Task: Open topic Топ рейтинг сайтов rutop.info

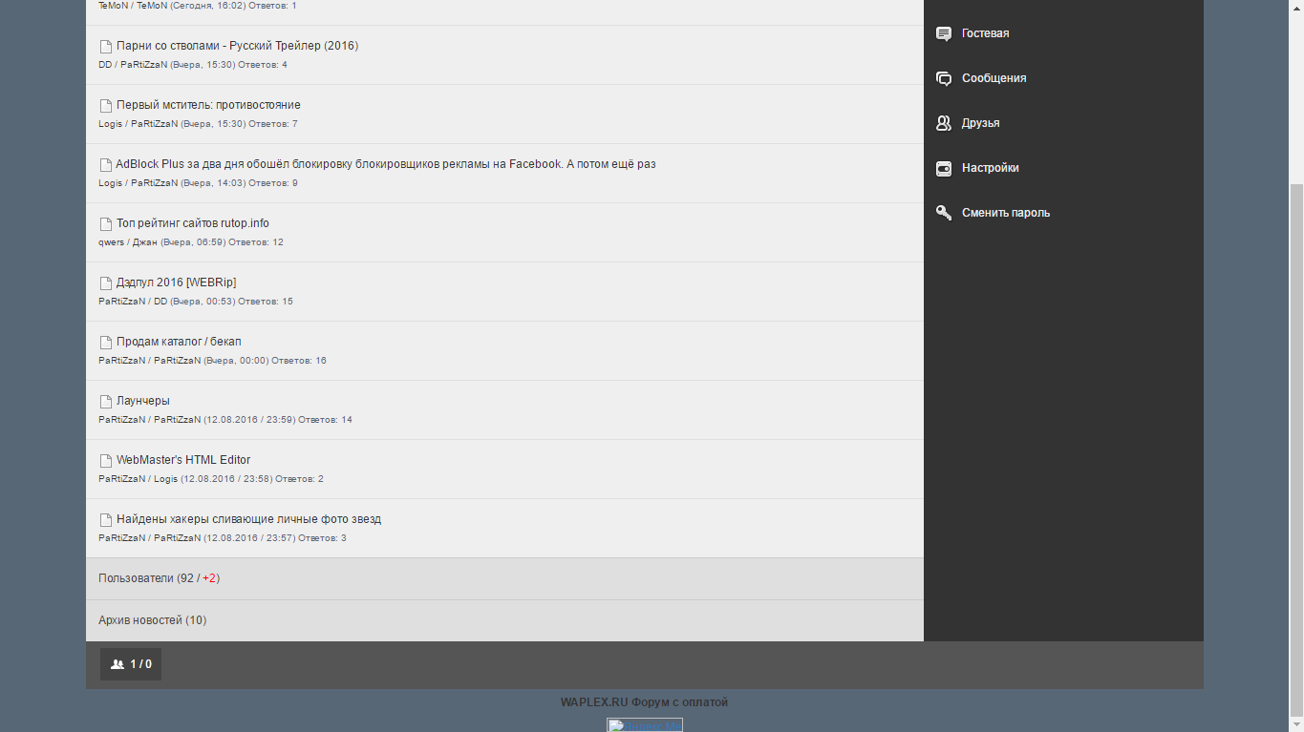Action: tap(193, 223)
